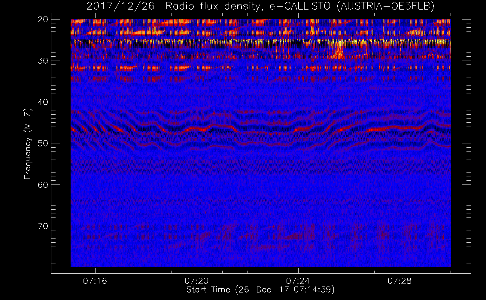Click the 07:28 time tick label
Image resolution: width=486 pixels, height=300 pixels.
(x=399, y=281)
